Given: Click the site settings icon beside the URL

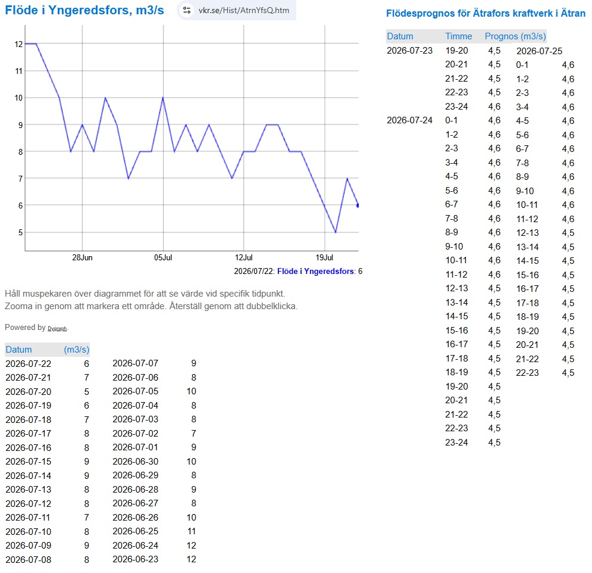Looking at the screenshot, I should point(186,10).
